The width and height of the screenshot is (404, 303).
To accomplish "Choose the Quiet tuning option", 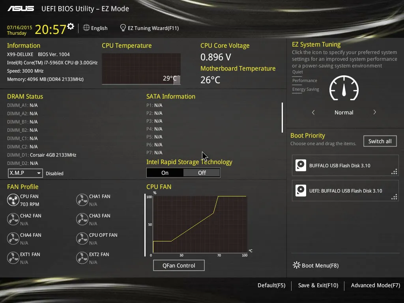I will (297, 72).
